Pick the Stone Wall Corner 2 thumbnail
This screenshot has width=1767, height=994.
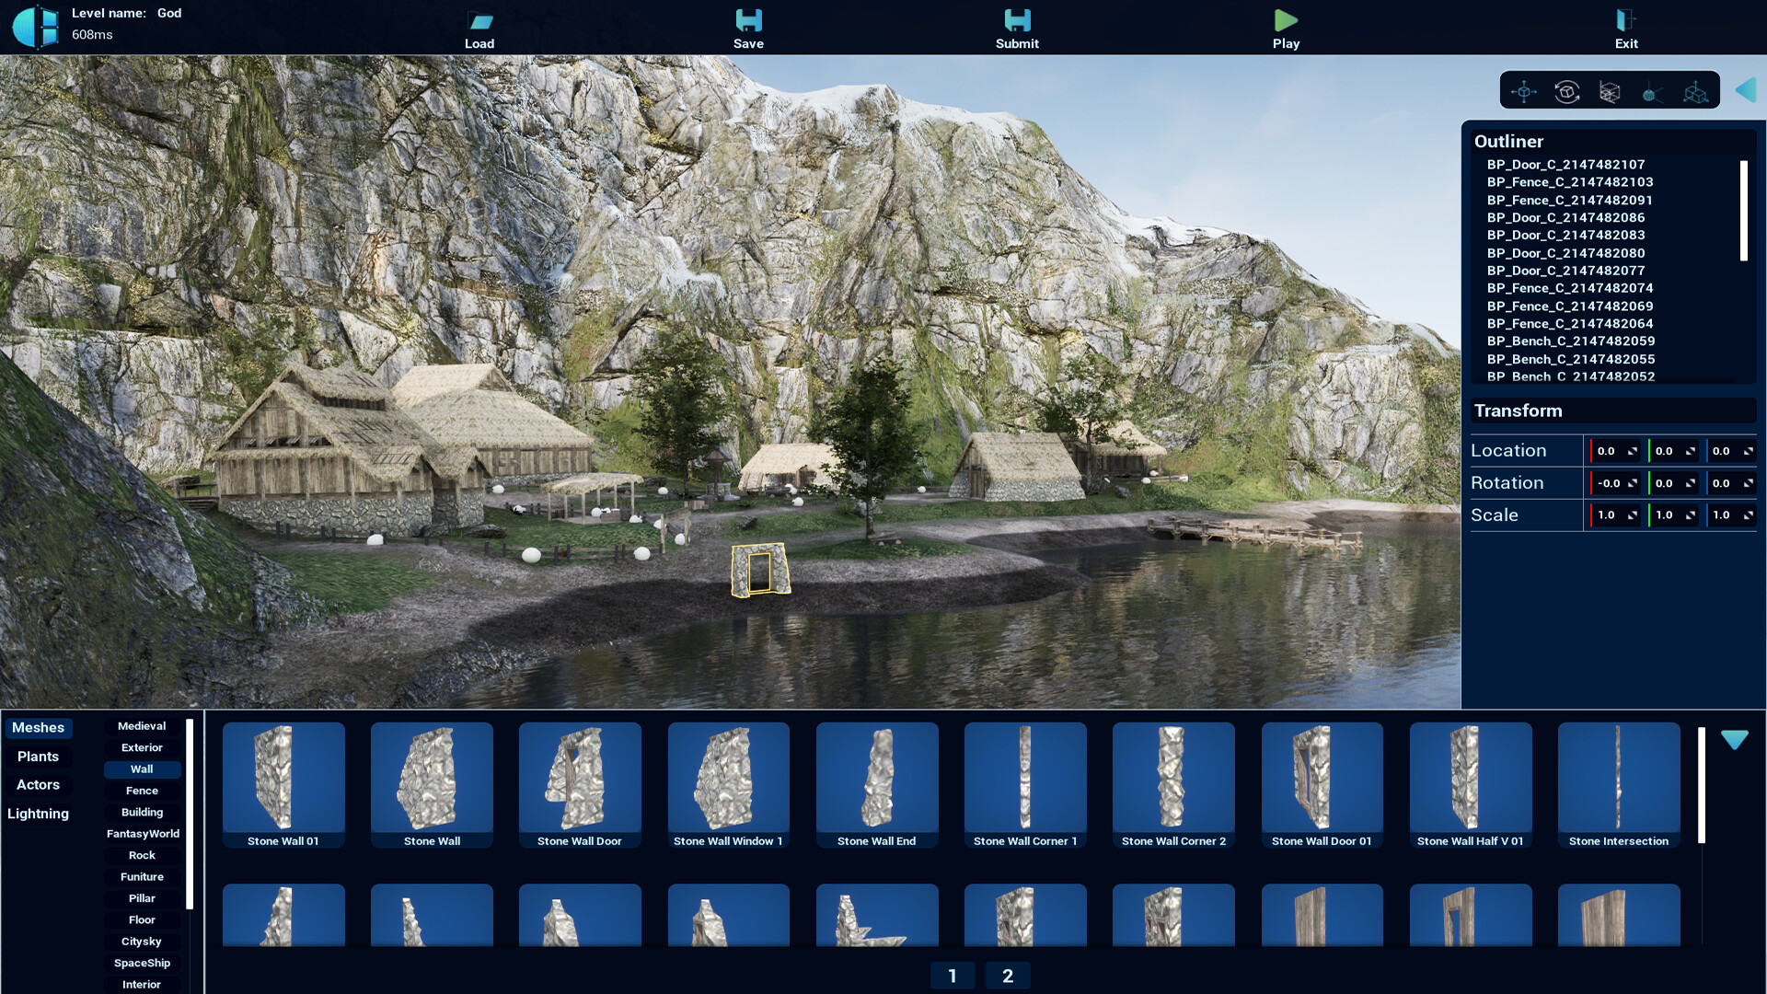pos(1173,785)
